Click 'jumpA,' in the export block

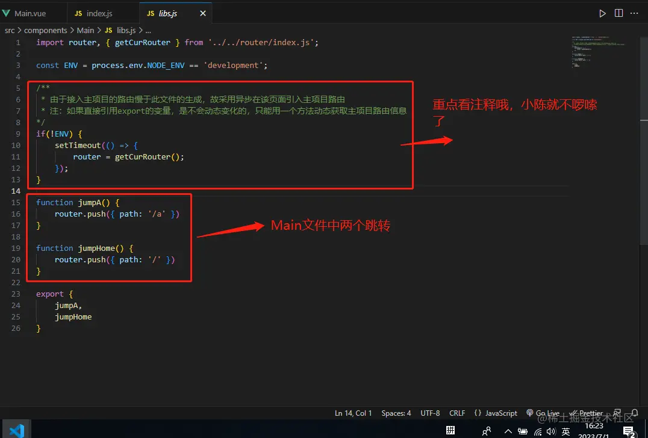tap(69, 305)
